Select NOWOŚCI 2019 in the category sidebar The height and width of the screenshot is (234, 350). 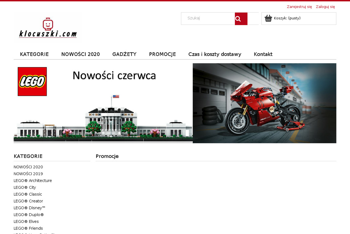tap(28, 174)
